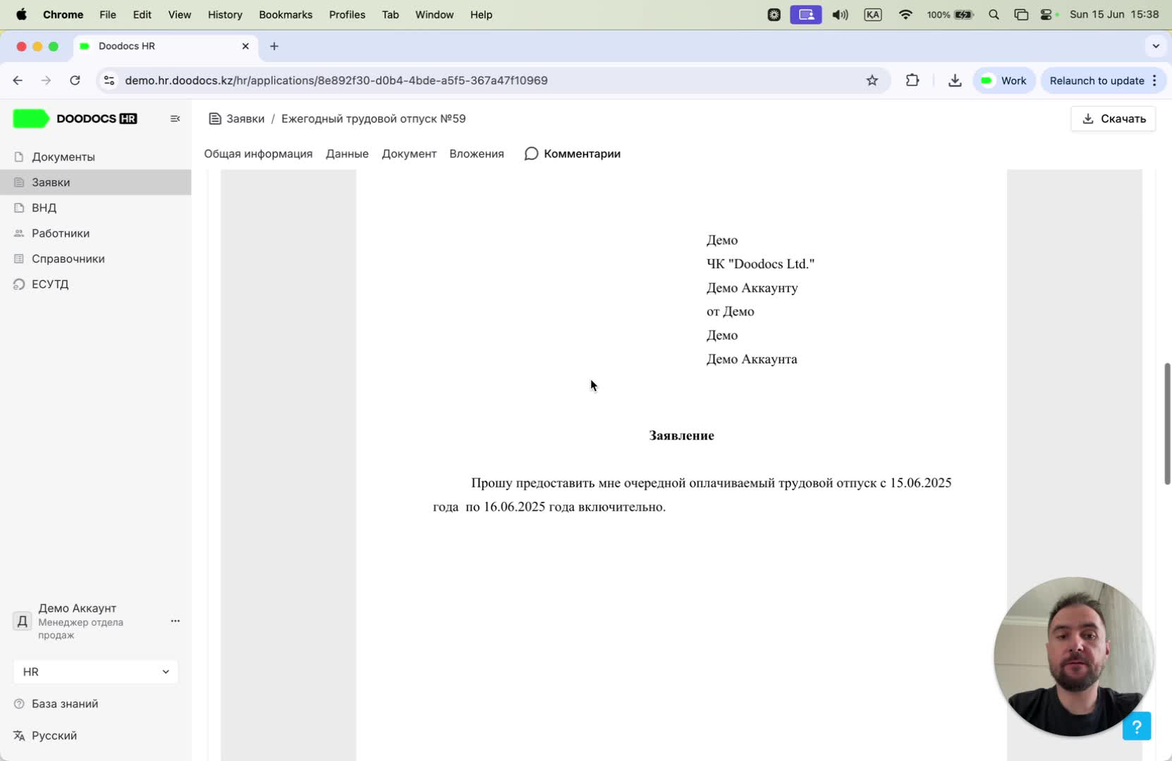
Task: Open the Chrome downloads tray icon
Action: point(955,80)
